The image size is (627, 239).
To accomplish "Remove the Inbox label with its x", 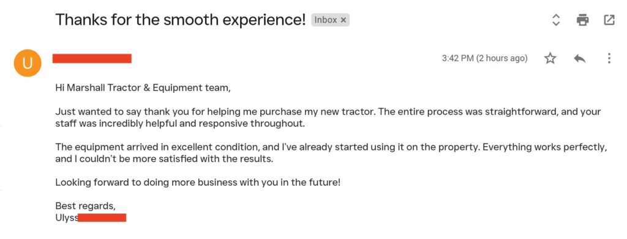I will tap(343, 20).
